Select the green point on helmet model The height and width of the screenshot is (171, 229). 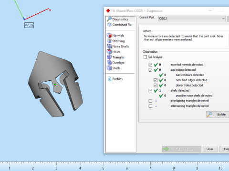coord(55,85)
